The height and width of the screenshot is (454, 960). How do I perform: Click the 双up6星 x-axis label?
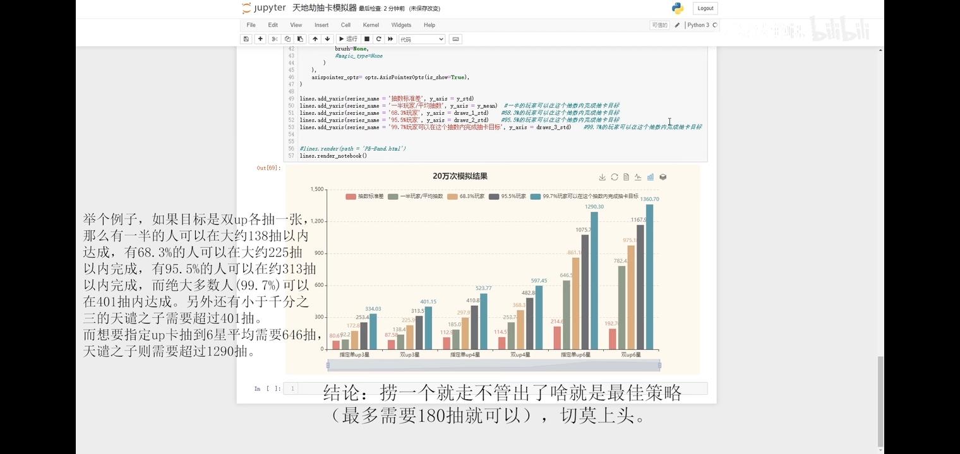pos(631,355)
